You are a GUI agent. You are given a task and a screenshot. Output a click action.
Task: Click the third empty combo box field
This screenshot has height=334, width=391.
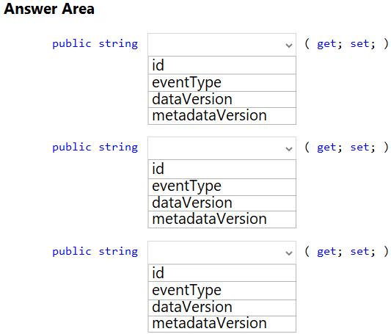click(x=222, y=253)
